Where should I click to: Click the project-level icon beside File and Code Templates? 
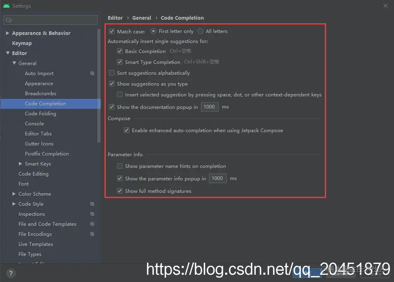(92, 224)
